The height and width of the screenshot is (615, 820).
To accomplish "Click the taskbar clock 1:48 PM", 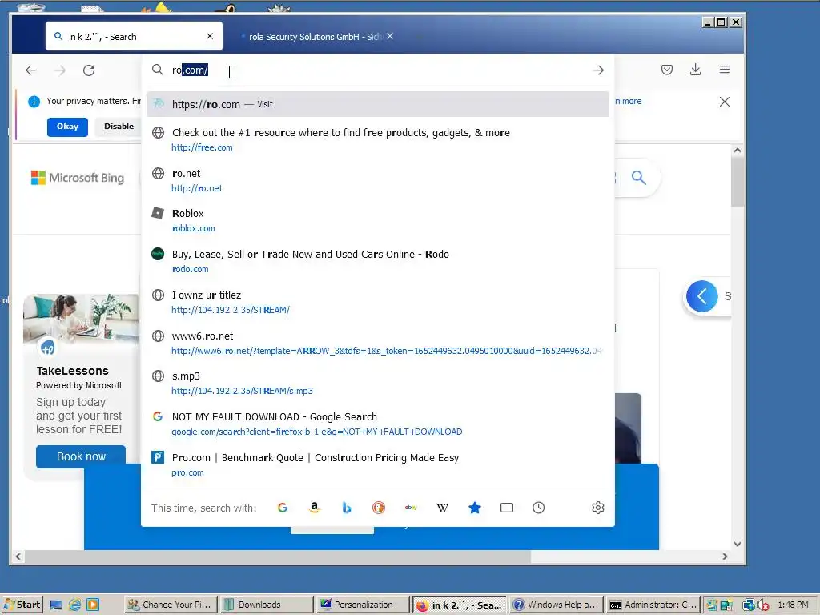I will point(793,605).
